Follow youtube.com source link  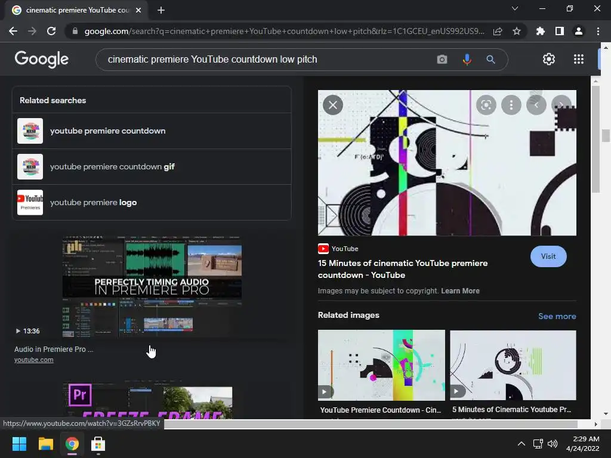(x=34, y=360)
